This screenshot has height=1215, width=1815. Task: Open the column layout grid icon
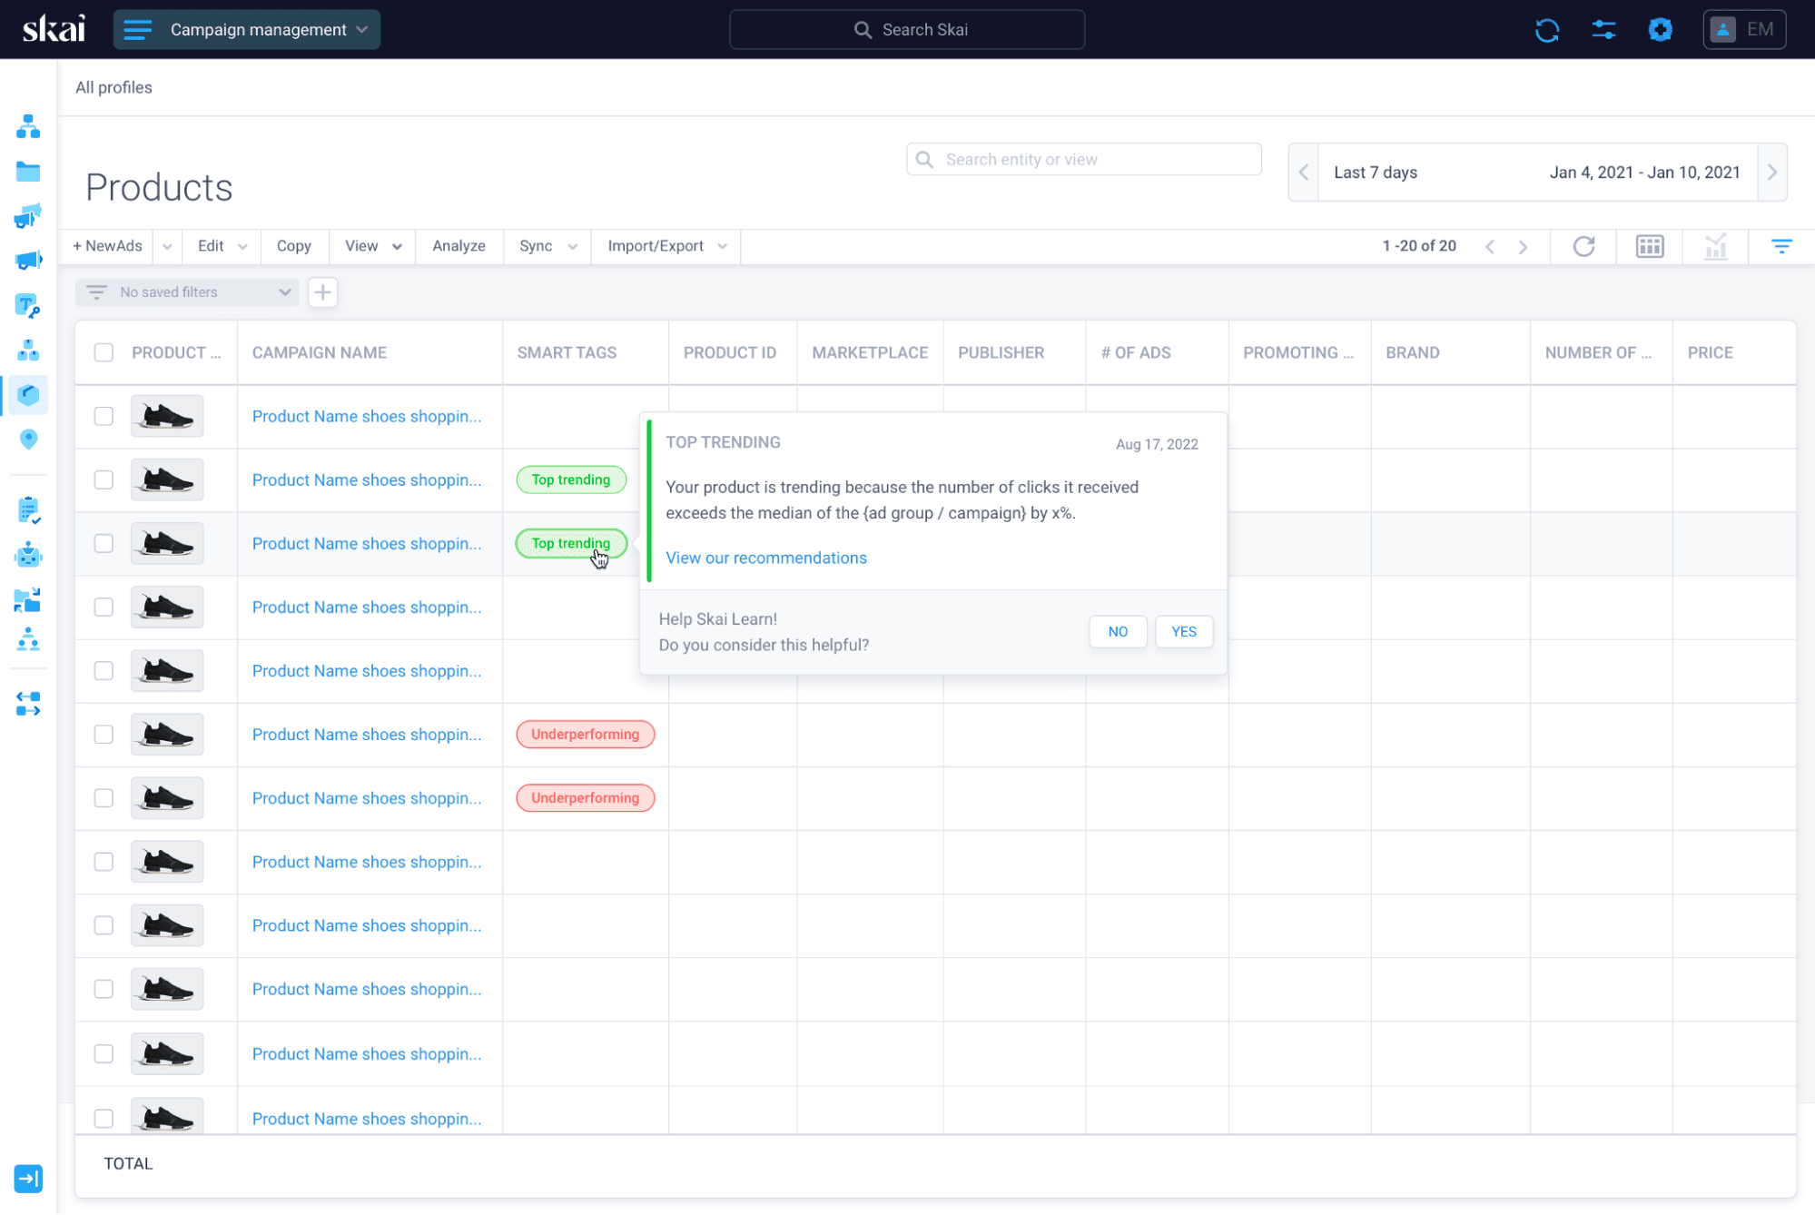[x=1650, y=246]
